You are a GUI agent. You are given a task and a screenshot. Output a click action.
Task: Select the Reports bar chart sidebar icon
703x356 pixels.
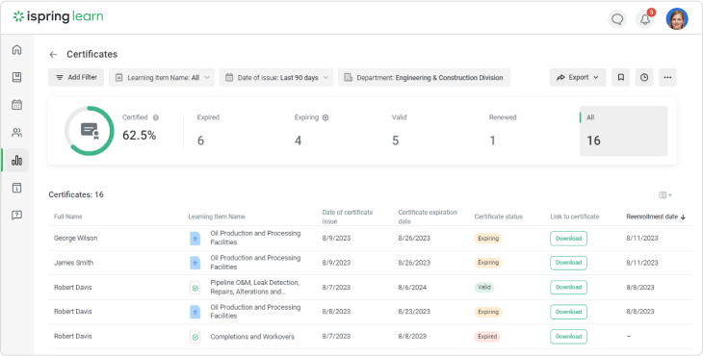tap(17, 161)
